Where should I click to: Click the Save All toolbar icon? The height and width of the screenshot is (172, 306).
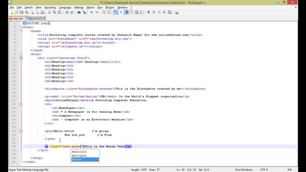27,12
